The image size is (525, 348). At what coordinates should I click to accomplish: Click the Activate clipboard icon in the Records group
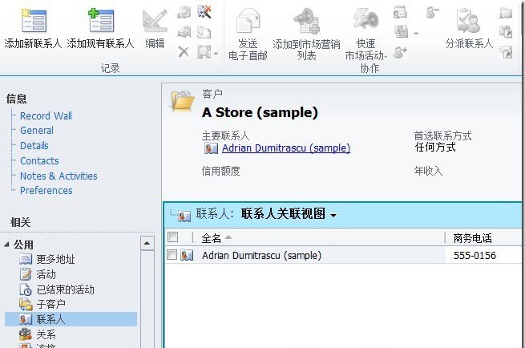[x=184, y=12]
